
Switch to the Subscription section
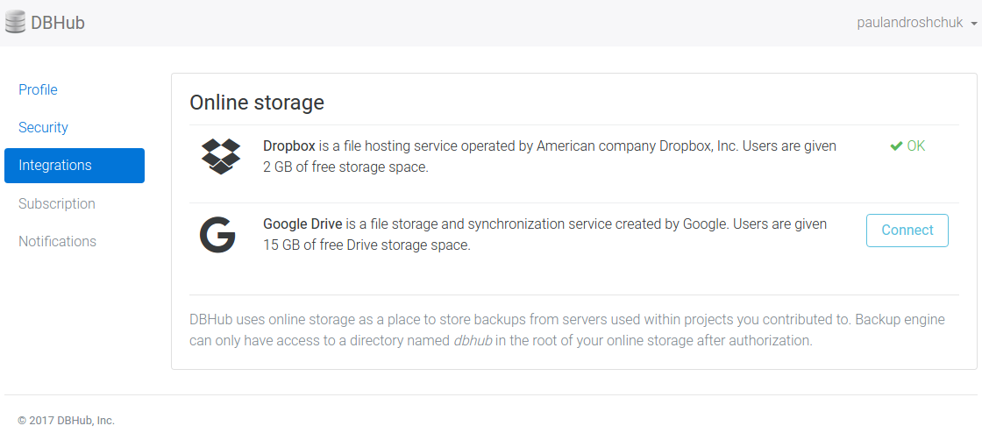tap(57, 203)
